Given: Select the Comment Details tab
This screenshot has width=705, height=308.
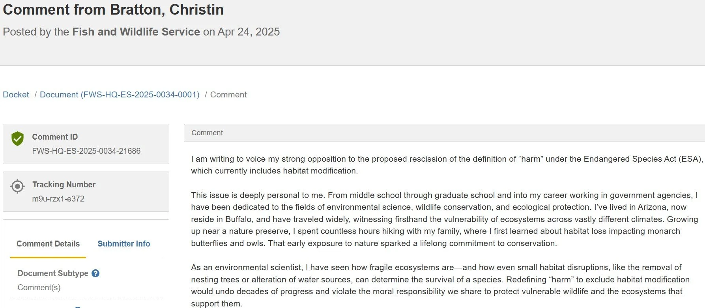Looking at the screenshot, I should click(48, 244).
